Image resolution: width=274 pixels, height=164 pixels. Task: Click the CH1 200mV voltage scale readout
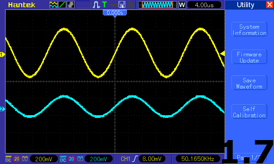(x=43, y=159)
